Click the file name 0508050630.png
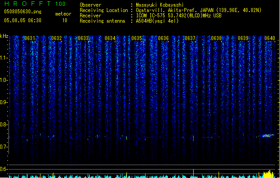 tap(23, 12)
